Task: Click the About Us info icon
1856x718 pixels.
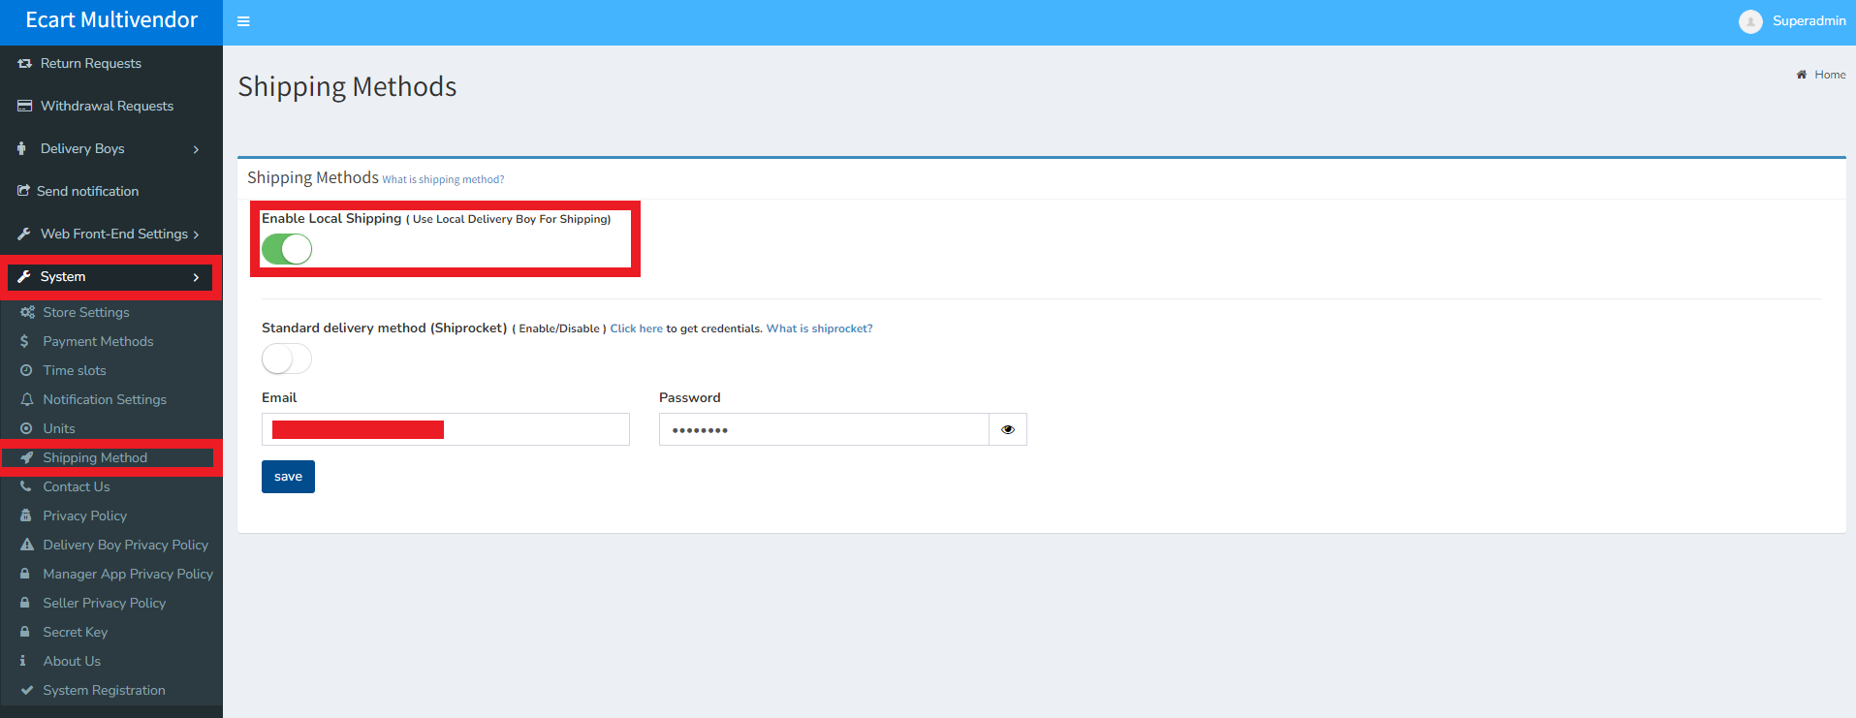Action: click(23, 661)
